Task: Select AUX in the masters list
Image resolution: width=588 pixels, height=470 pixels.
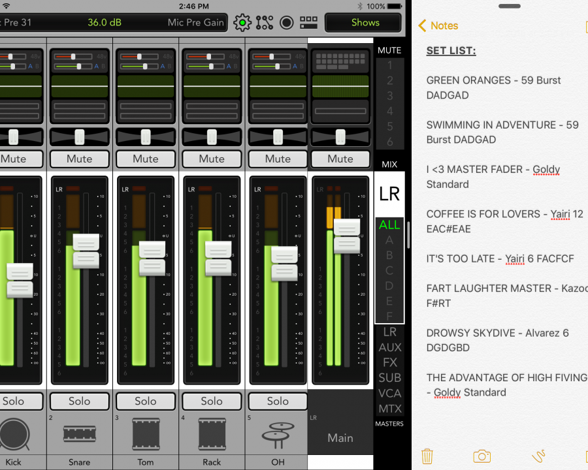Action: pyautogui.click(x=390, y=347)
